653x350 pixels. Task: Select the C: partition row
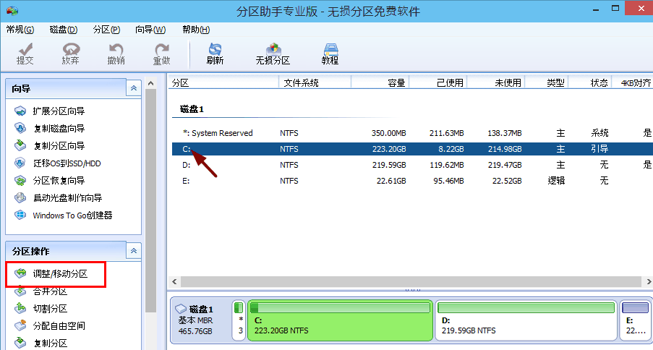412,149
